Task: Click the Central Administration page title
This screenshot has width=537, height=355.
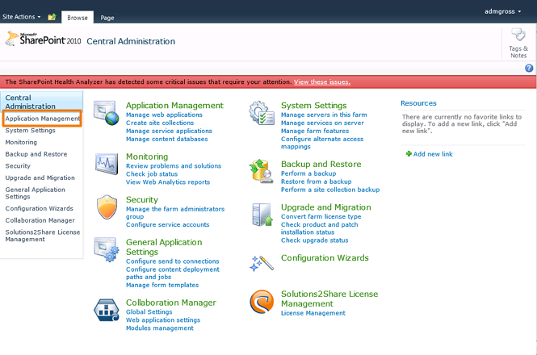Action: 131,41
